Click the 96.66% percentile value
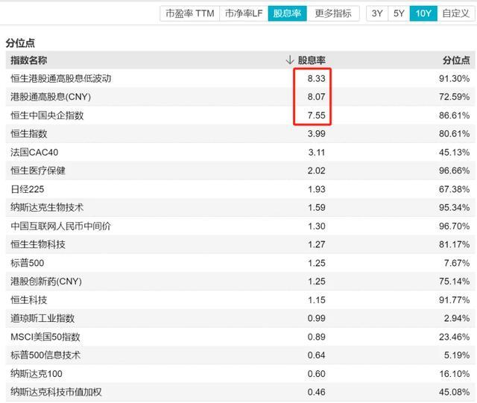Image resolution: width=477 pixels, height=403 pixels. [x=454, y=171]
